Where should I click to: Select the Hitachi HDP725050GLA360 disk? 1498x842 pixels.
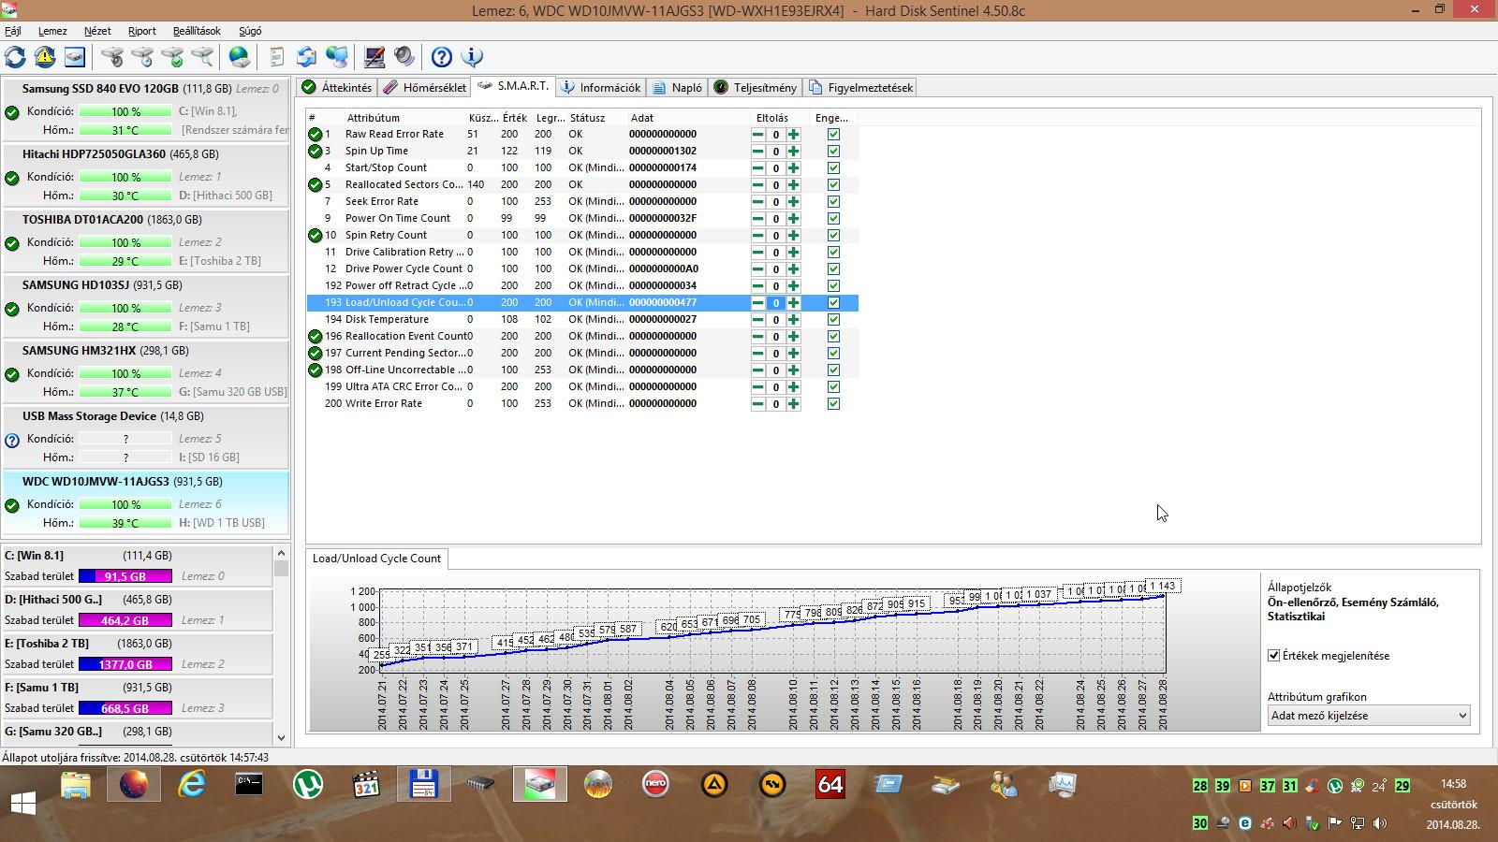tap(145, 176)
